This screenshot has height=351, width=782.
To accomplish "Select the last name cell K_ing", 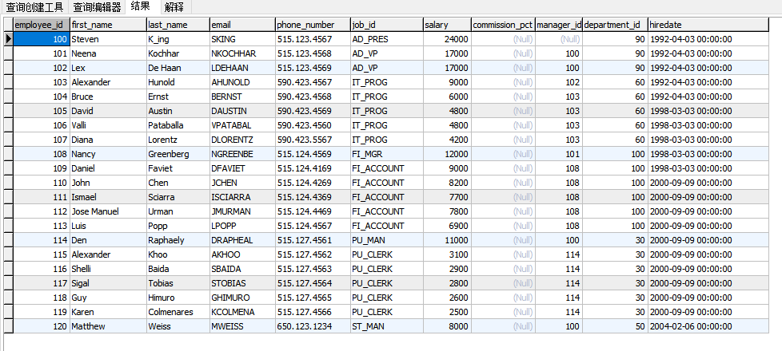I will point(178,39).
